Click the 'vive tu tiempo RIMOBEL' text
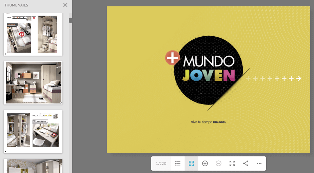 [208, 122]
